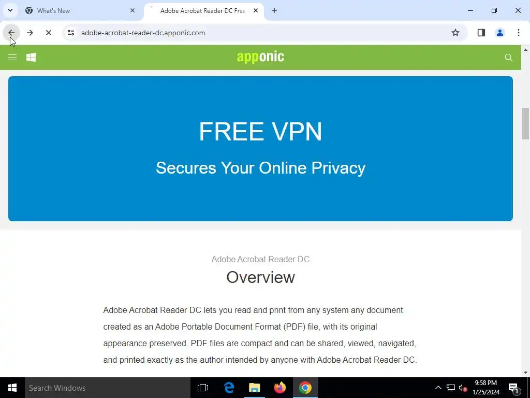The image size is (530, 398).
Task: Go to apponic logo homepage
Action: 260,57
